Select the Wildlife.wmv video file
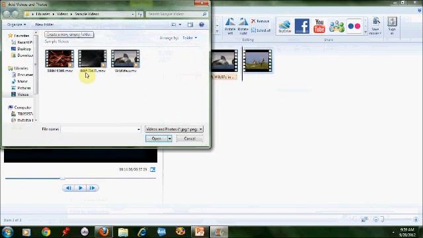423x238 pixels. click(x=126, y=61)
